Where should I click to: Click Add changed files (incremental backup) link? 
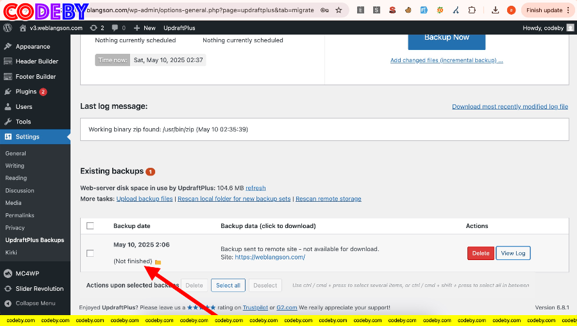pyautogui.click(x=446, y=60)
